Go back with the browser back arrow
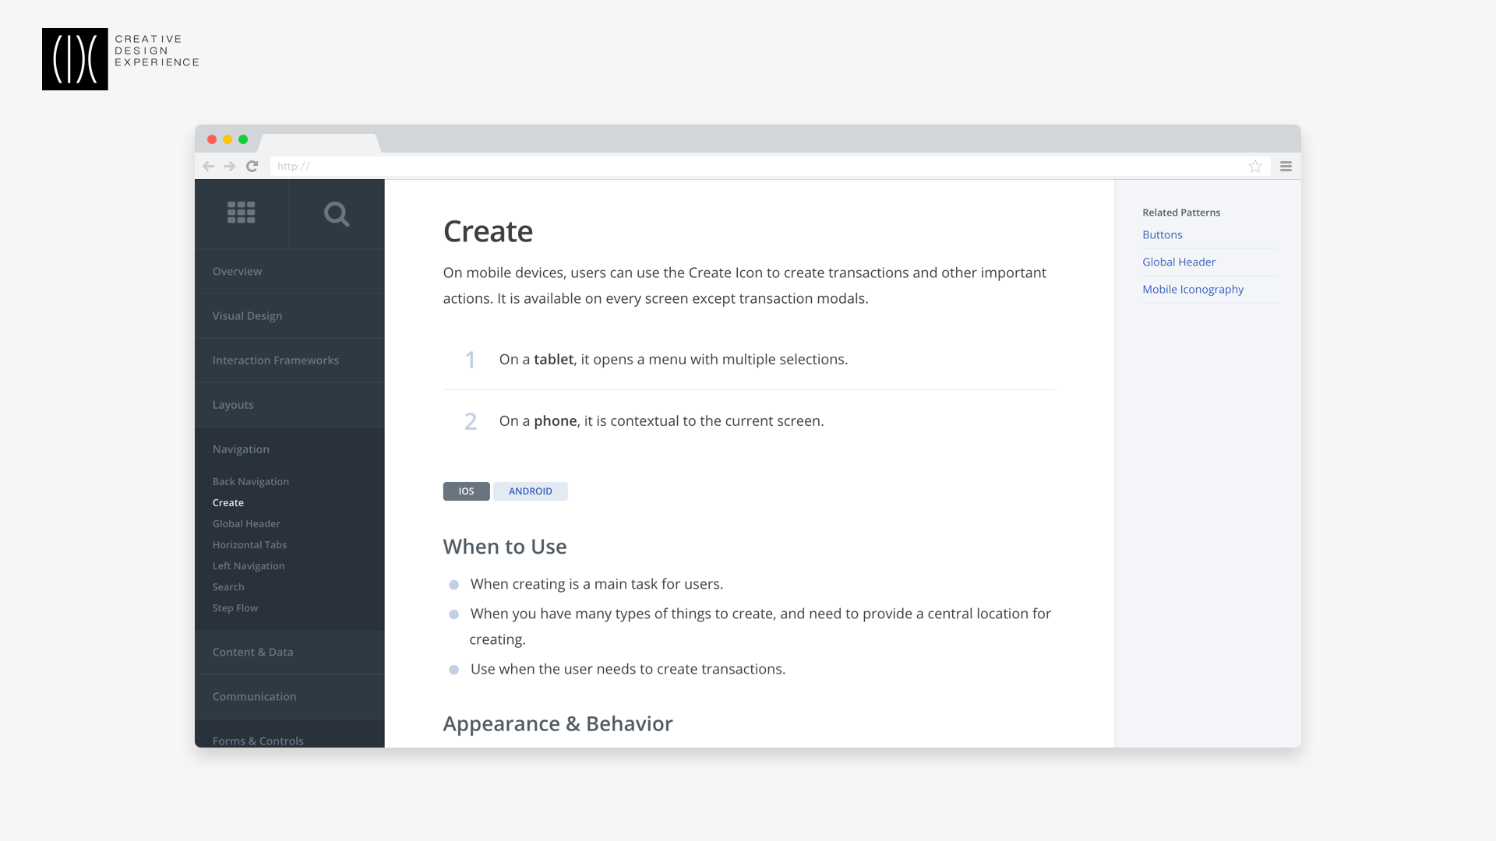This screenshot has width=1496, height=841. click(x=208, y=167)
